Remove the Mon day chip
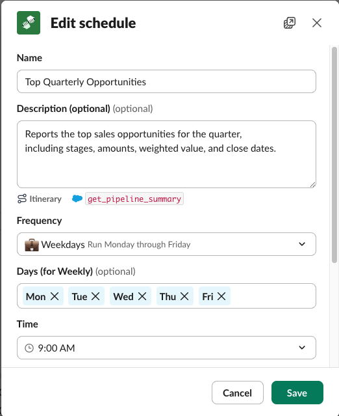This screenshot has height=416, width=339. (55, 296)
